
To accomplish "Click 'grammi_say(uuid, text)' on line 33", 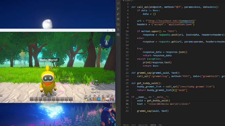I will [x=153, y=111].
